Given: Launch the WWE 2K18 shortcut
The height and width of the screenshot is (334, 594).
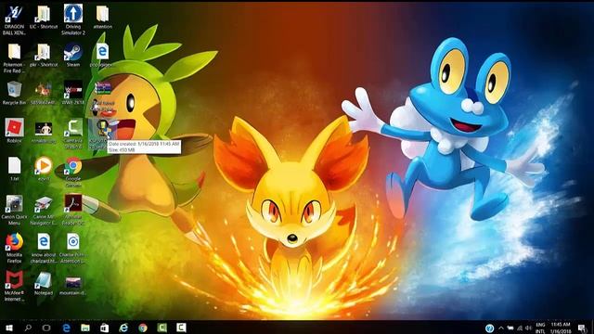Looking at the screenshot, I should pyautogui.click(x=73, y=93).
